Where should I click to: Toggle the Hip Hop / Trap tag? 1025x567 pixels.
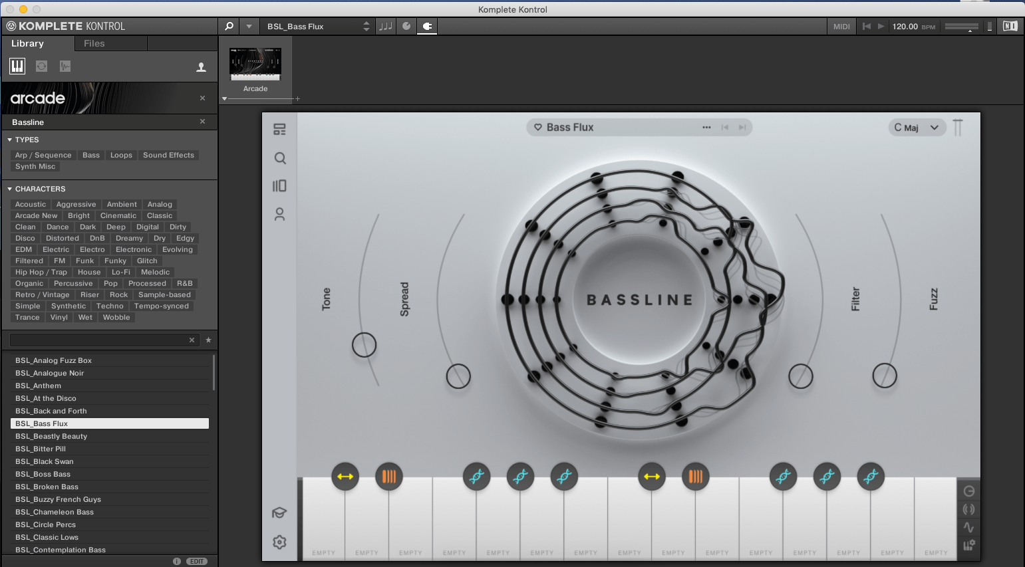click(41, 272)
